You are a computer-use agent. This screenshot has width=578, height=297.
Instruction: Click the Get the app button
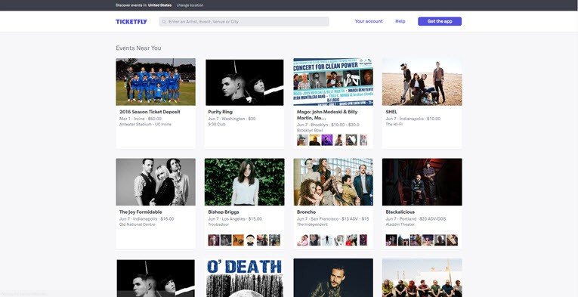(x=440, y=21)
